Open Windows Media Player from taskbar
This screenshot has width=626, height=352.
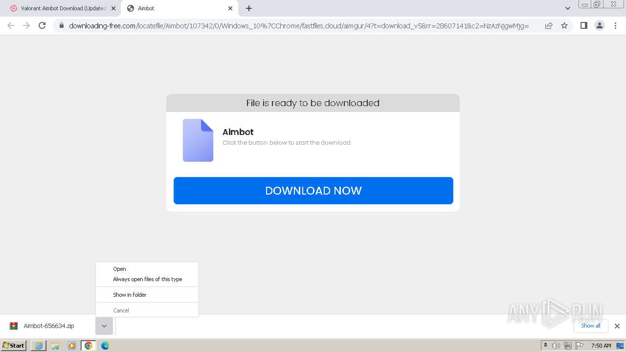pyautogui.click(x=72, y=346)
